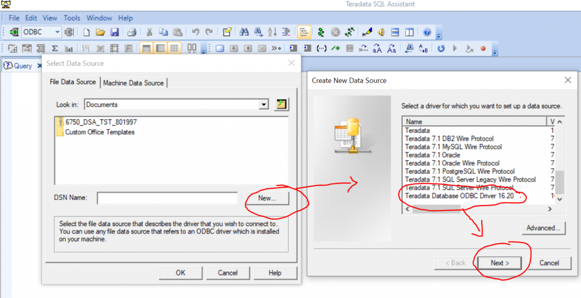Open the Tools menu
Image resolution: width=581 pixels, height=298 pixels.
point(72,18)
